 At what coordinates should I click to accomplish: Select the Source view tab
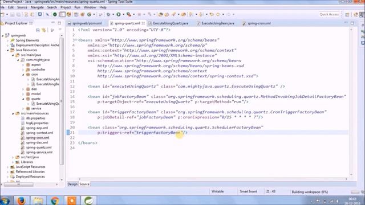(x=84, y=184)
